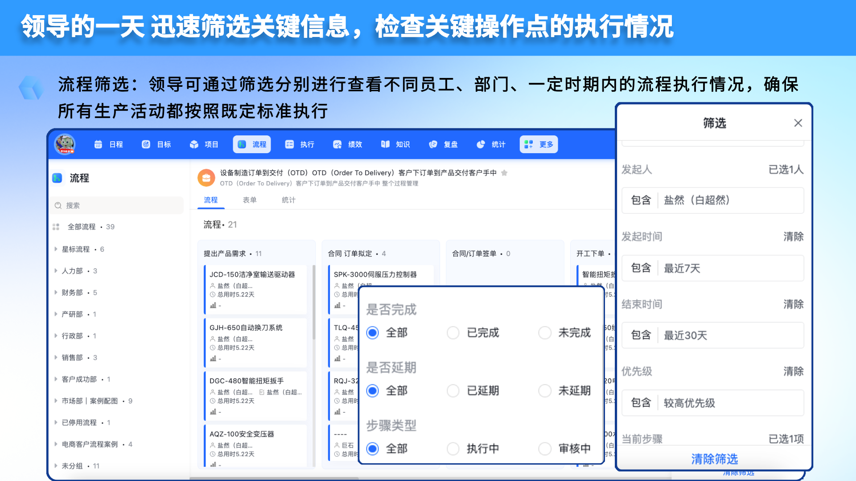856x481 pixels.
Task: Open the 统计 pie chart icon
Action: tap(481, 144)
